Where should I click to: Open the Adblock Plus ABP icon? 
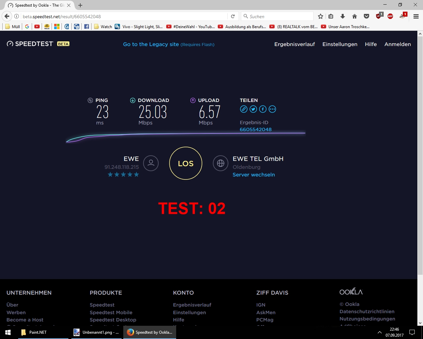390,16
